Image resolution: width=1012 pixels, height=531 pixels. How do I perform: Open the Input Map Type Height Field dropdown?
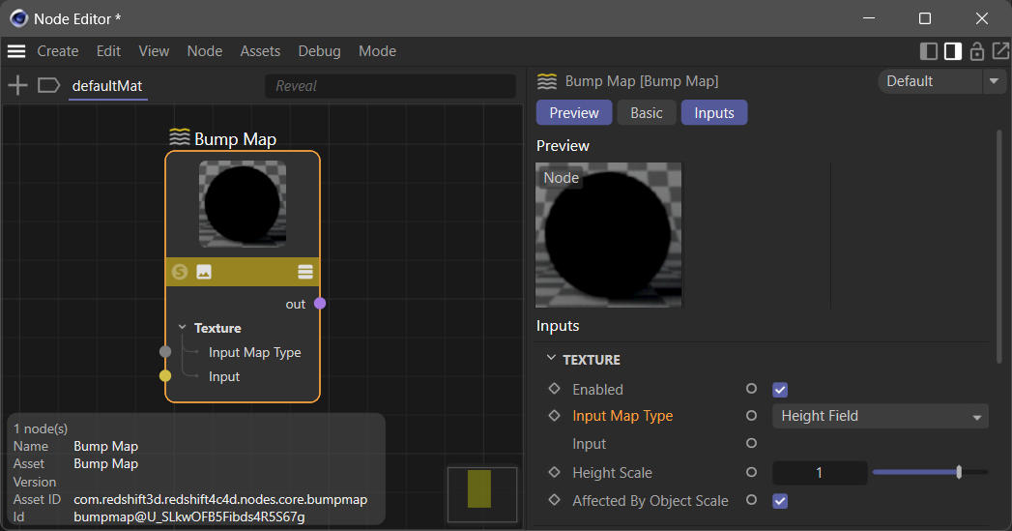879,416
